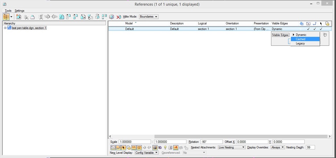Toggle the Scale Line Styles button
This screenshot has width=336, height=158.
coord(139,148)
